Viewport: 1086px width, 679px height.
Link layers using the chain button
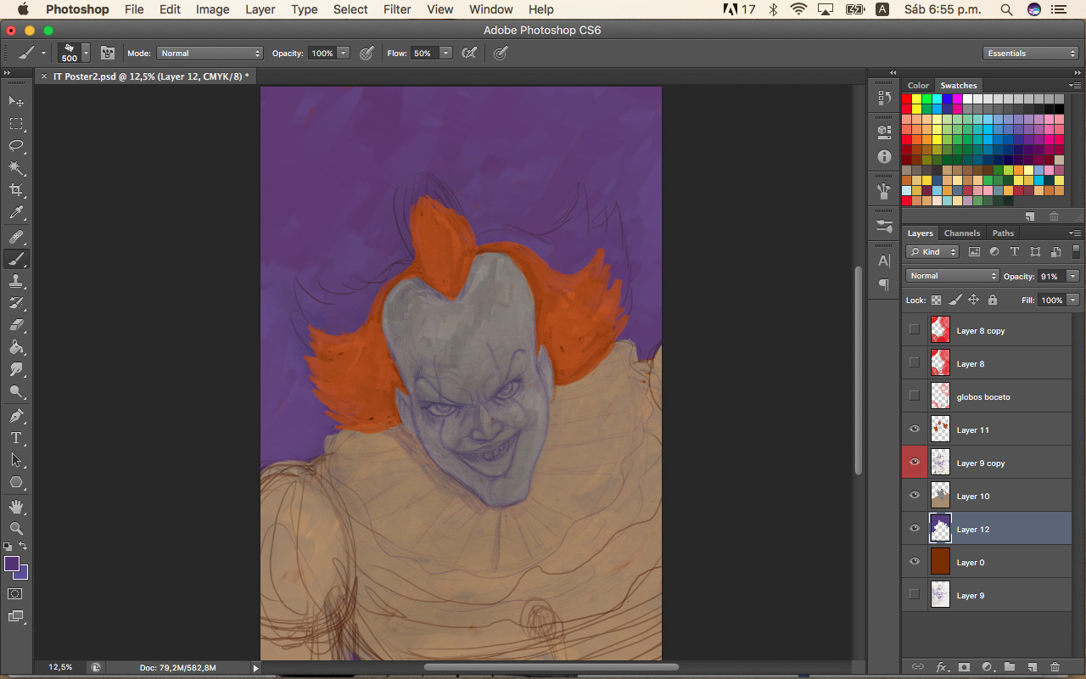[x=918, y=668]
